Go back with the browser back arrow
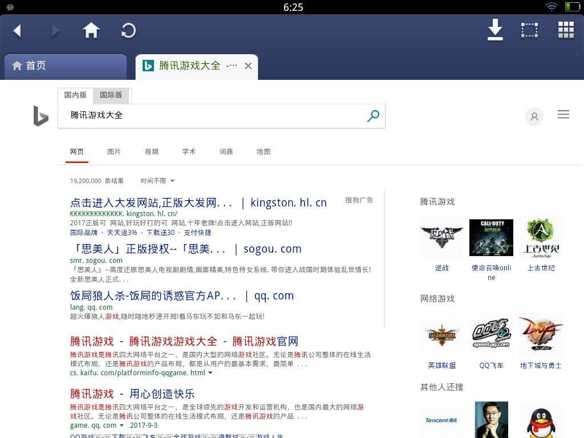The height and width of the screenshot is (438, 584). click(17, 31)
